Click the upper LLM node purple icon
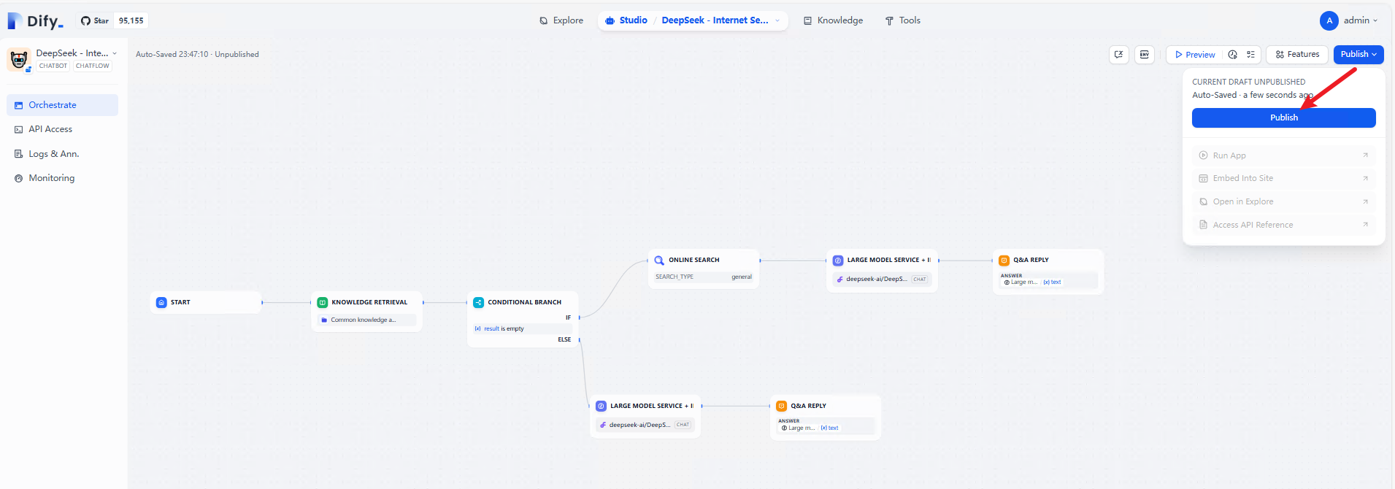Viewport: 1395px width, 489px height. coord(838,260)
